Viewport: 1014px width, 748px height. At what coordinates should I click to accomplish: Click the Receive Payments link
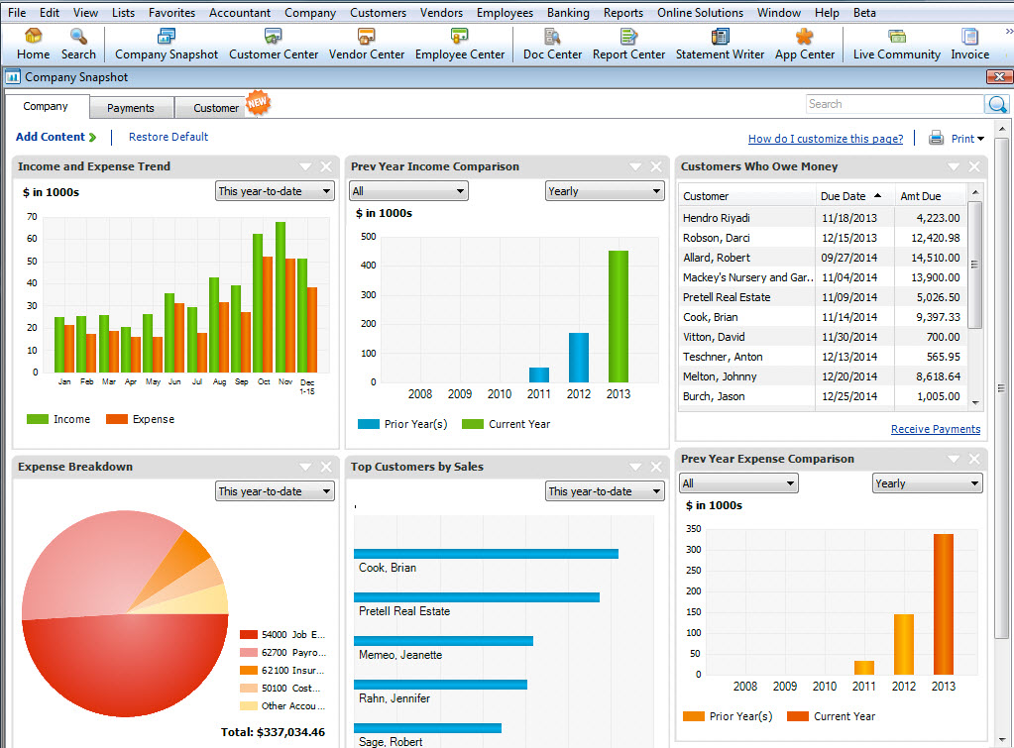(x=935, y=429)
